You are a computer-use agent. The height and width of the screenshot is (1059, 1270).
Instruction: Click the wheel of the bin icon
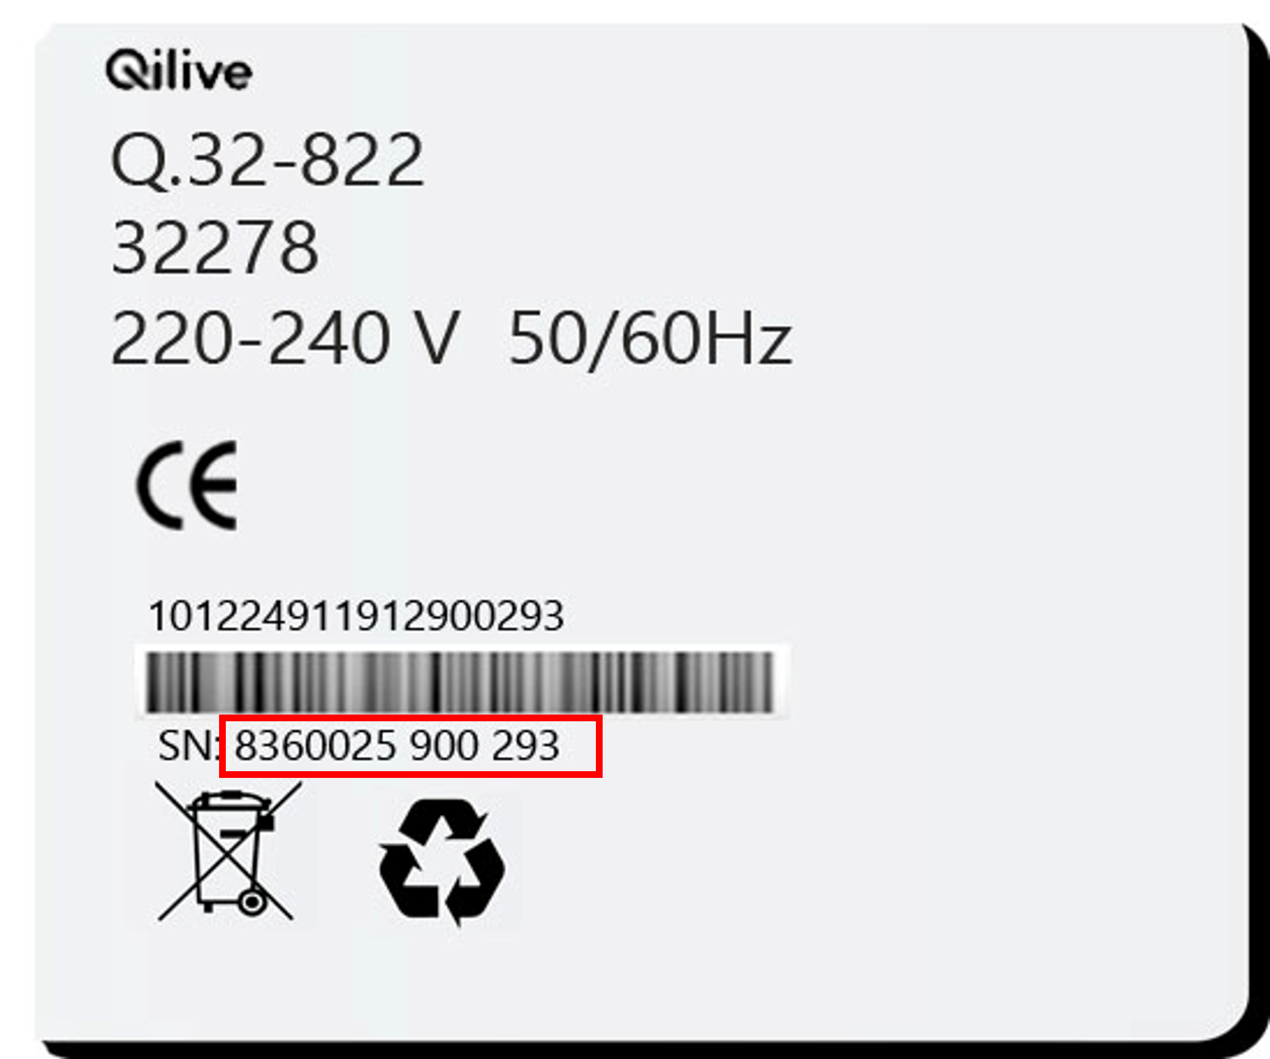coord(252,902)
